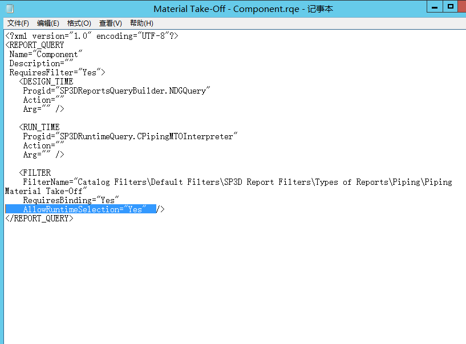Click the wrapped Material Take-Off" line

coord(46,191)
